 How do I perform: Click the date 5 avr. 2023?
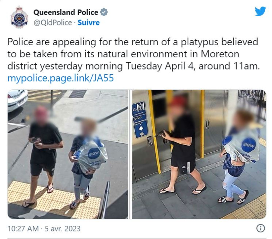click(x=63, y=229)
